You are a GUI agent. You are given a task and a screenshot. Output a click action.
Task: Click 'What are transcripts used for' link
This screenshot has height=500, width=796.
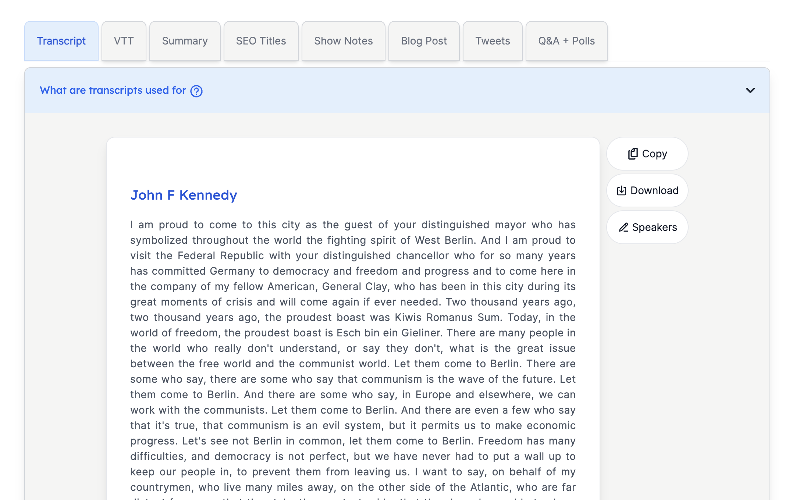point(113,90)
